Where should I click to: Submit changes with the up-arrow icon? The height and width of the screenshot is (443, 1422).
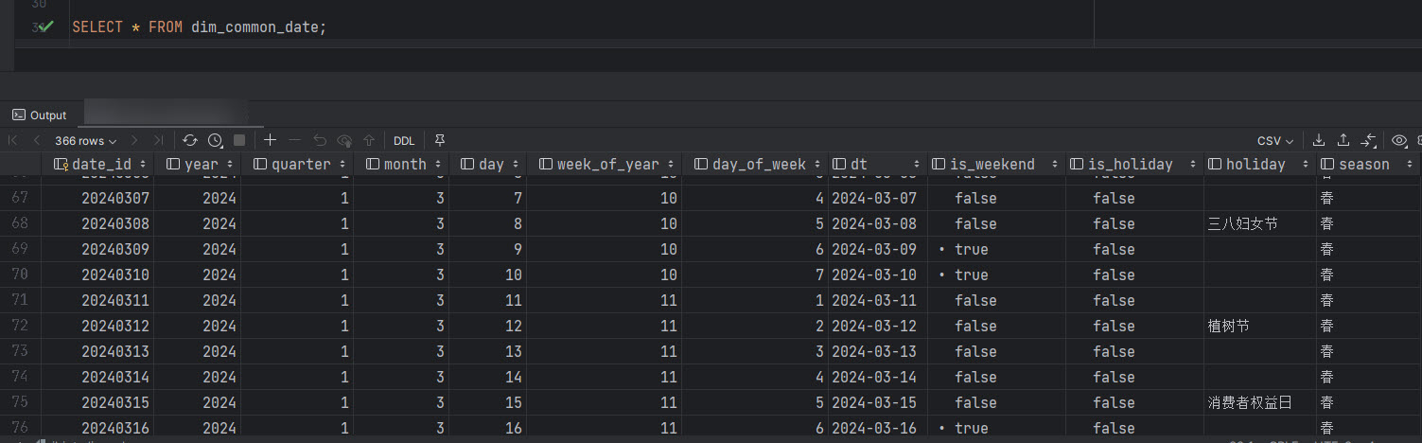coord(369,140)
